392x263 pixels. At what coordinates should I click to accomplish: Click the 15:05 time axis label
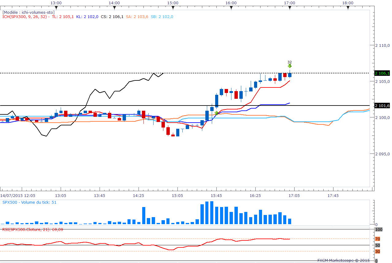tap(177, 195)
